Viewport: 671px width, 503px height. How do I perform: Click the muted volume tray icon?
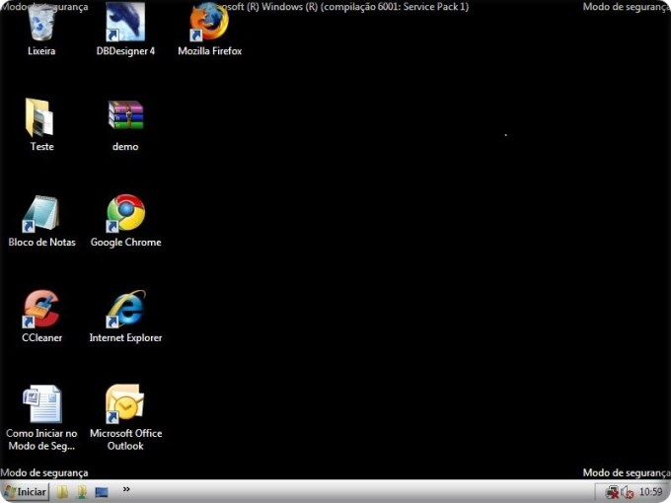coord(628,492)
